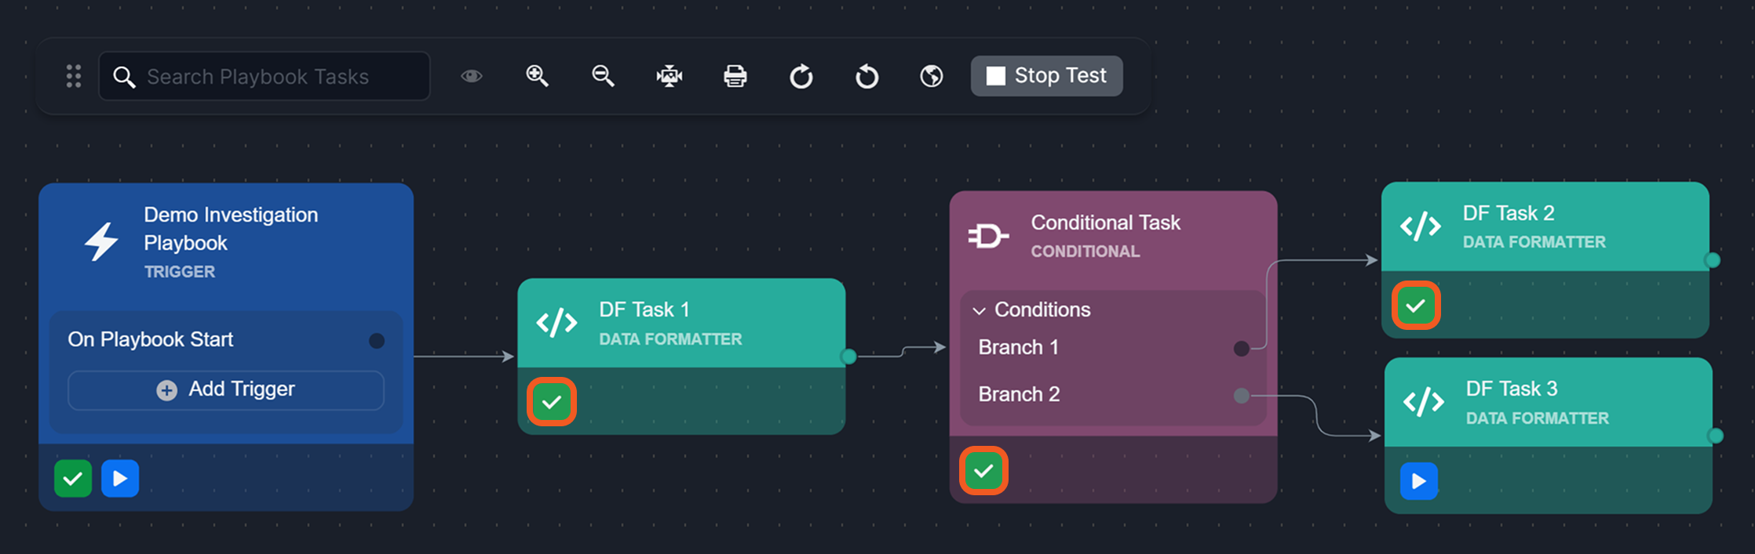Click the redo clockwise arrow icon
Image resolution: width=1755 pixels, height=554 pixels.
pyautogui.click(x=801, y=76)
